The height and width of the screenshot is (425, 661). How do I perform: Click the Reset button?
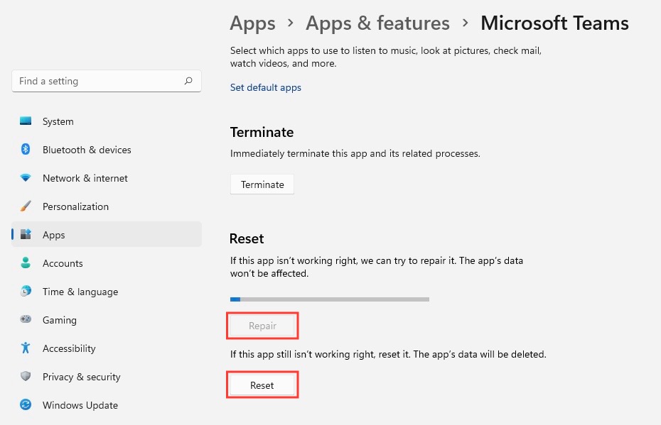[262, 385]
